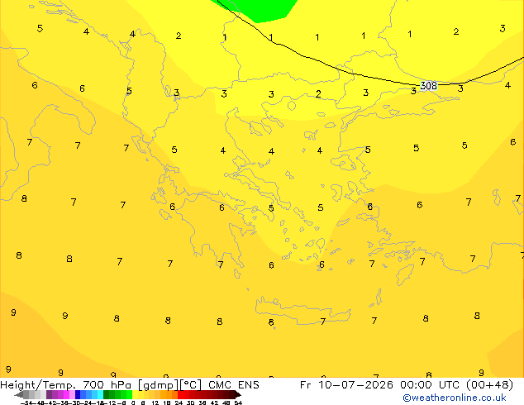Select the orange swatch in the legend
524x405 pixels.
coord(164,395)
